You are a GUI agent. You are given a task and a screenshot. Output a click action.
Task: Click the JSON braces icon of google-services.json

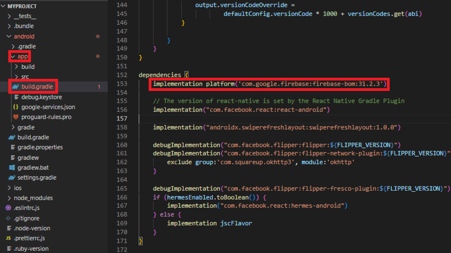[15, 107]
